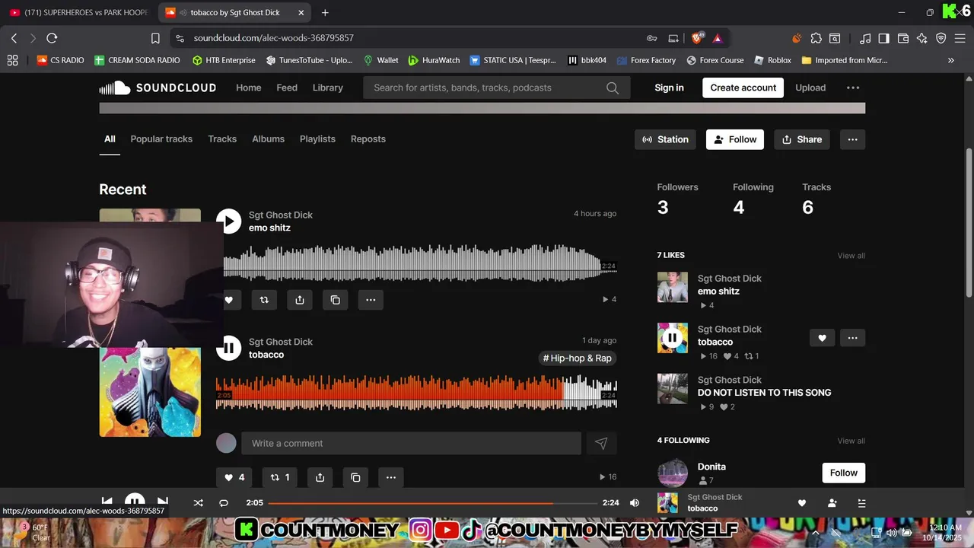Switch to the Playlists tab
This screenshot has width=974, height=548.
click(x=317, y=139)
